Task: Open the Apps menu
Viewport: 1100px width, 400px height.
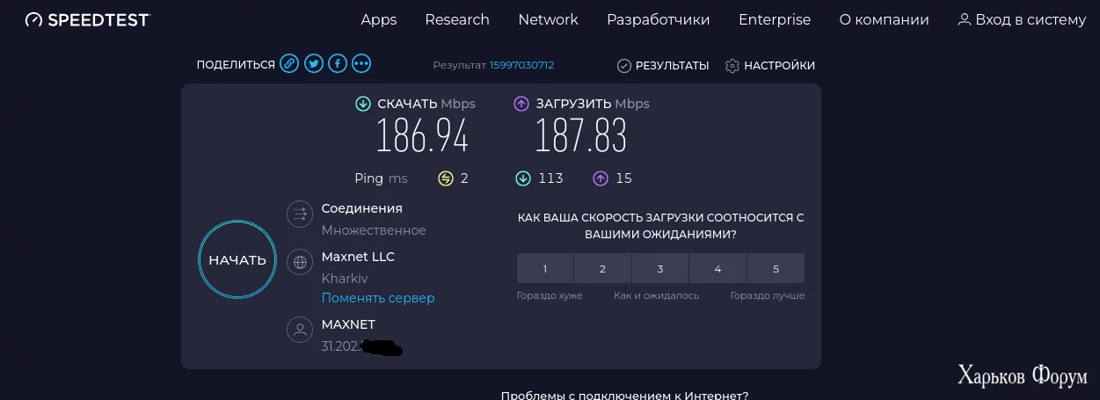Action: pyautogui.click(x=379, y=19)
